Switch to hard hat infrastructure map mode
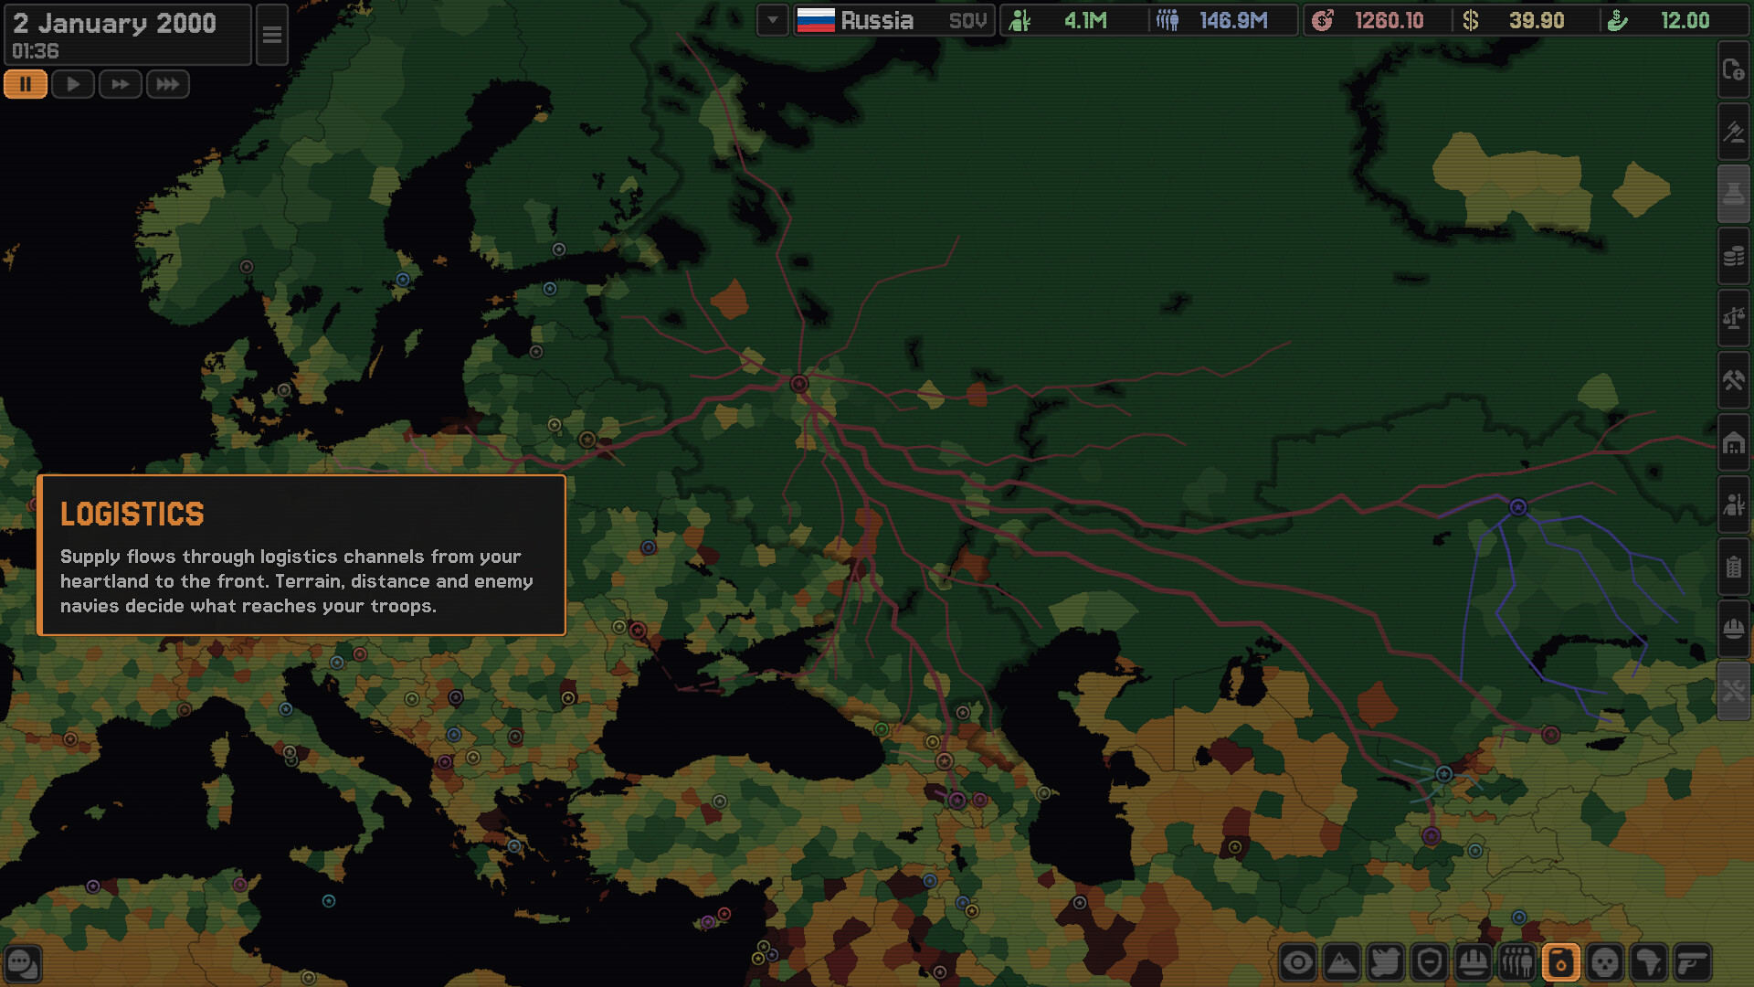The height and width of the screenshot is (987, 1754). (1474, 962)
